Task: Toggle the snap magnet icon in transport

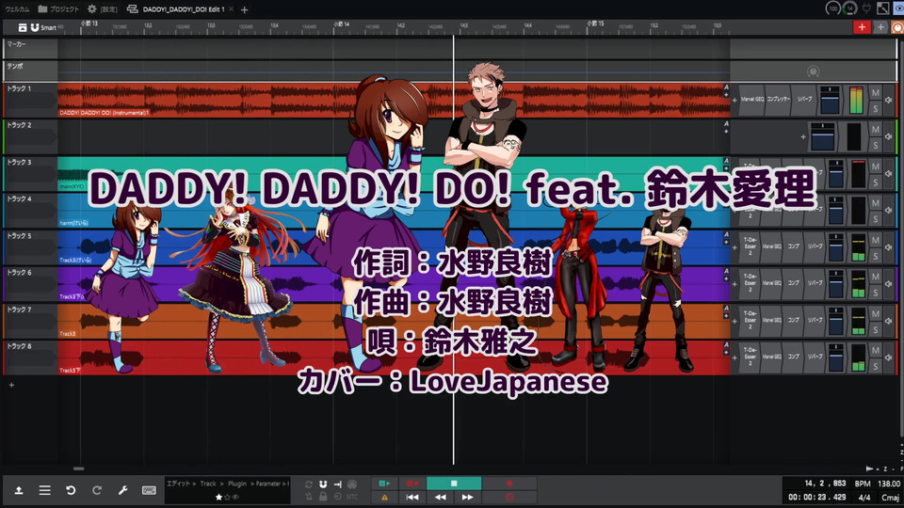Action: coord(323,484)
